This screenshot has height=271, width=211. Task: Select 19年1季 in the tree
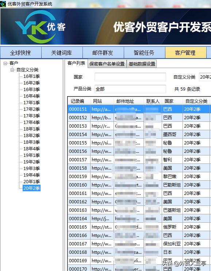31,155
